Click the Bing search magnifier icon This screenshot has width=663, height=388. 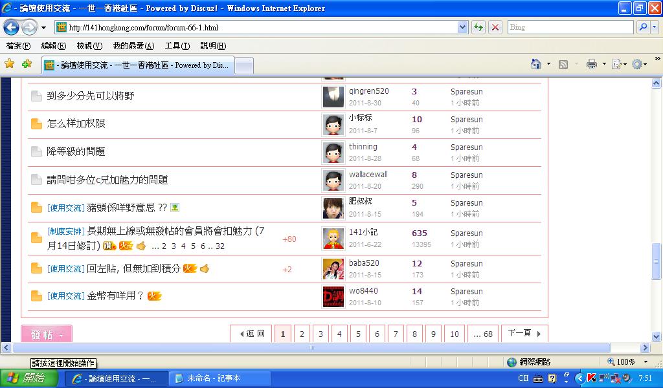pyautogui.click(x=643, y=27)
